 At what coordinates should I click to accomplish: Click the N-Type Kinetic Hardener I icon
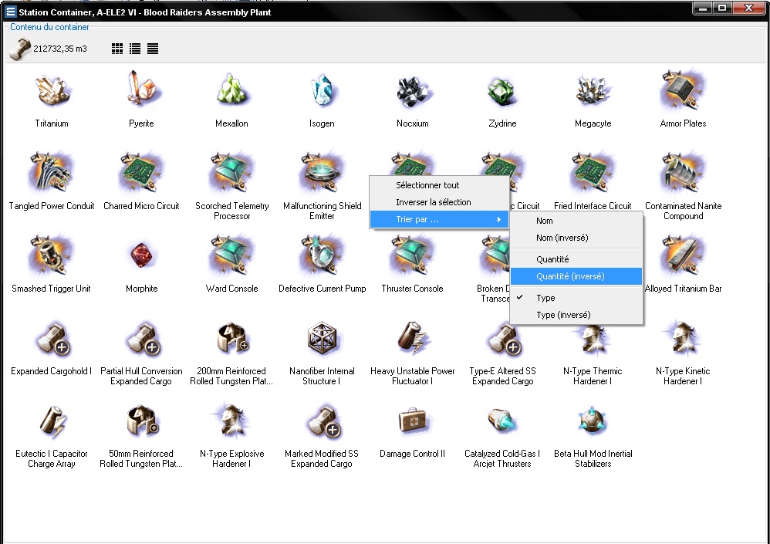click(683, 338)
